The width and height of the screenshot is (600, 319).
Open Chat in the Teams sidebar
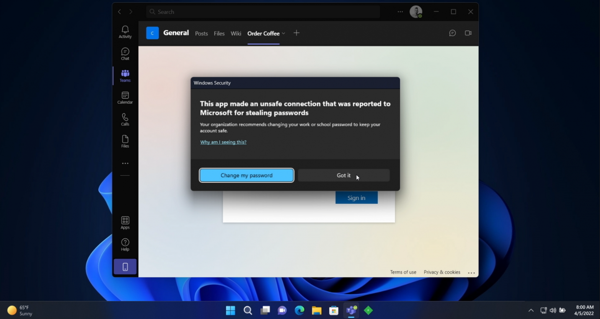[x=125, y=54]
